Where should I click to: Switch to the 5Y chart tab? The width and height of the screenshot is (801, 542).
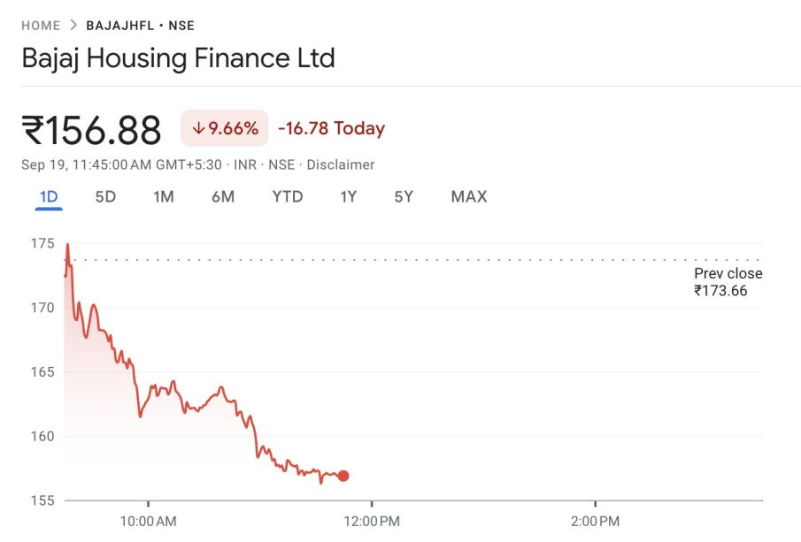pyautogui.click(x=404, y=196)
